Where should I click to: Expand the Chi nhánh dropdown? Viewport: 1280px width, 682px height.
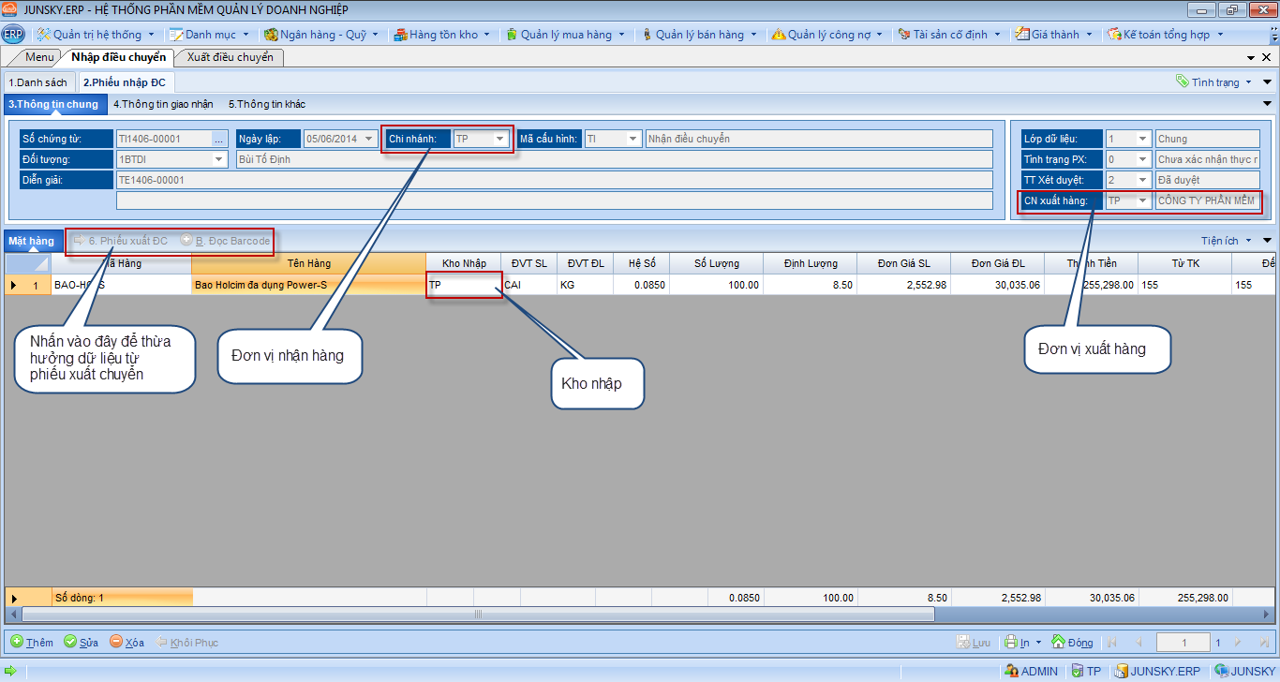click(500, 139)
